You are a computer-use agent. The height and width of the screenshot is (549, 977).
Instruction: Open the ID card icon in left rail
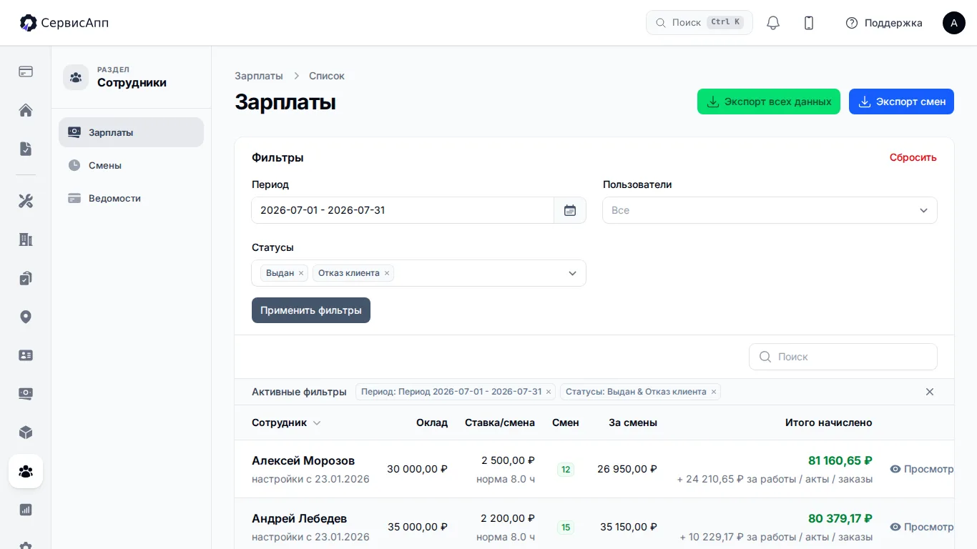(26, 355)
